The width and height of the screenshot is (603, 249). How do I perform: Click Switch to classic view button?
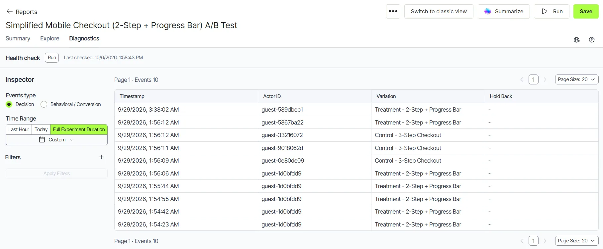(x=439, y=11)
